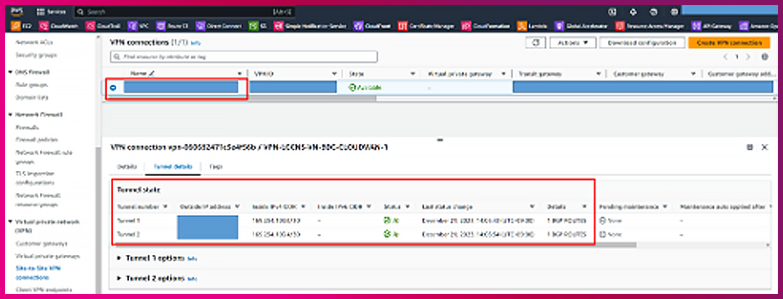Open the table preferences gear icon
The height and width of the screenshot is (299, 783).
[x=765, y=57]
